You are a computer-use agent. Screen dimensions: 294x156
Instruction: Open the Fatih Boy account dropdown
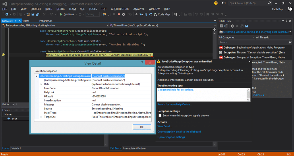(286, 9)
